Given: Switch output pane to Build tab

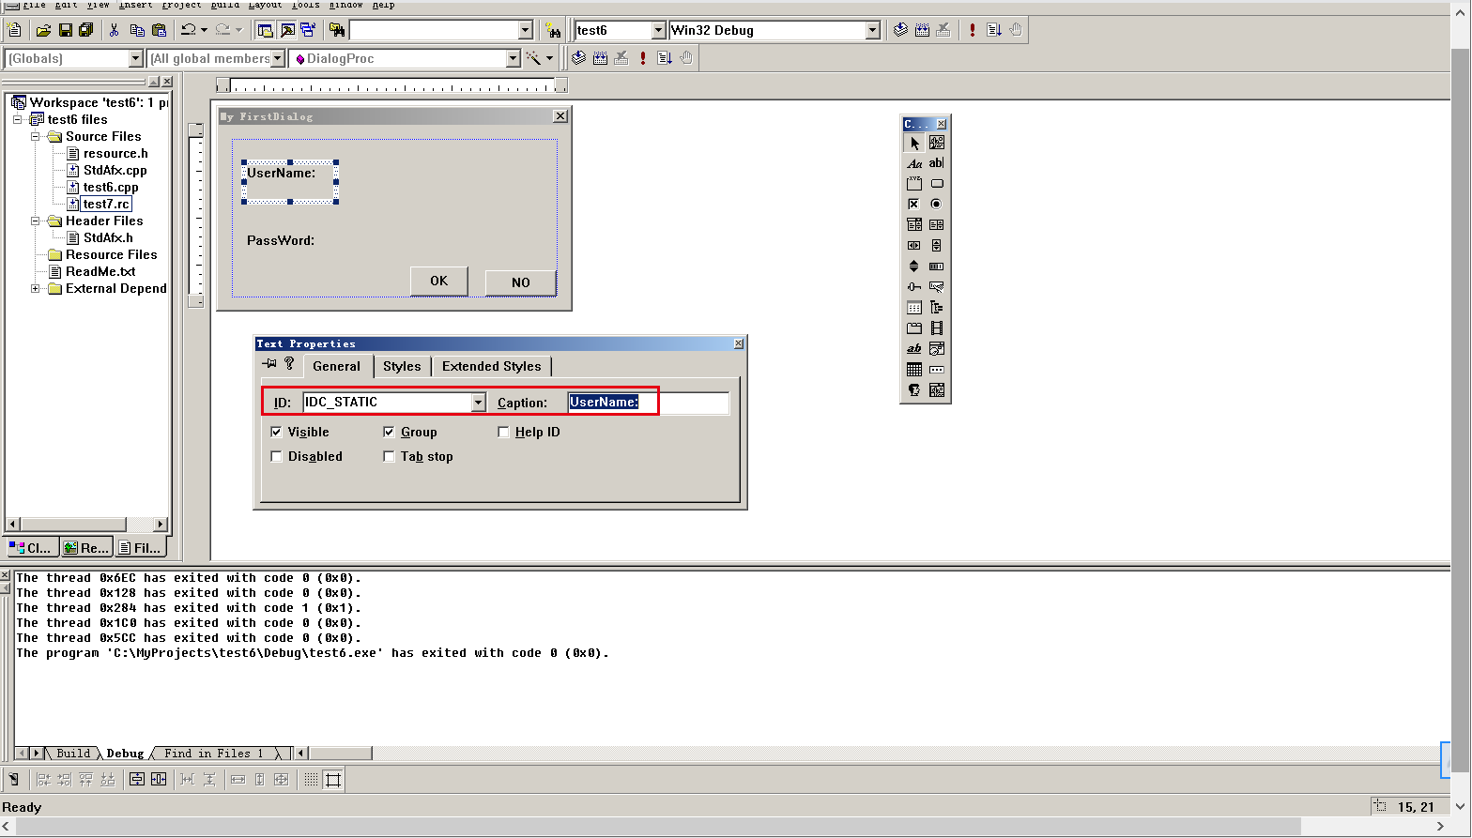Looking at the screenshot, I should coord(73,753).
